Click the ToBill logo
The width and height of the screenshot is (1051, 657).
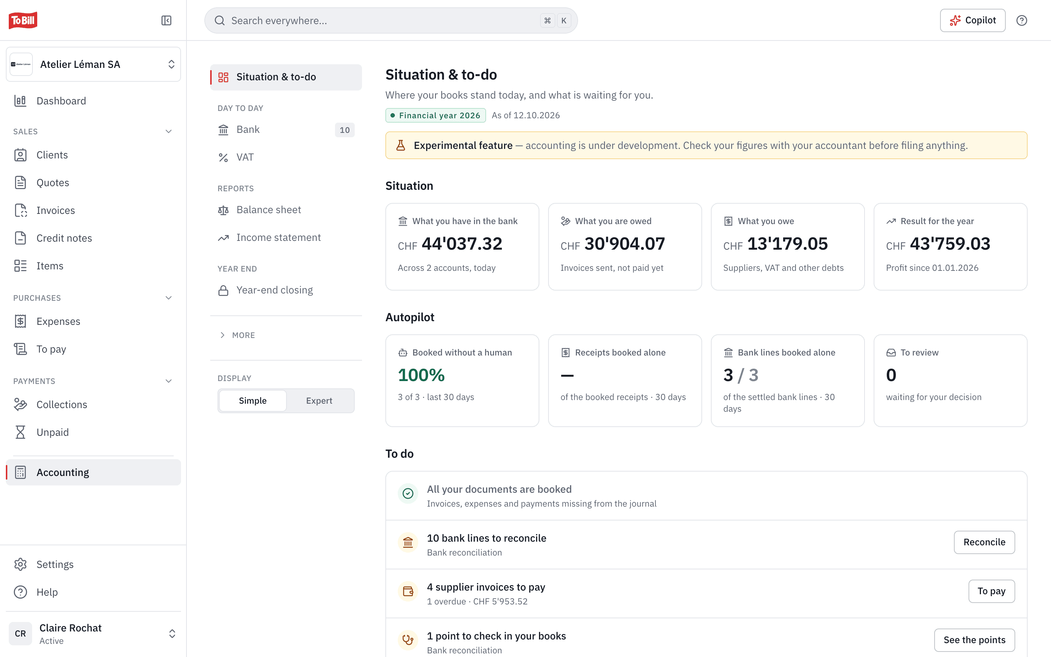(23, 20)
